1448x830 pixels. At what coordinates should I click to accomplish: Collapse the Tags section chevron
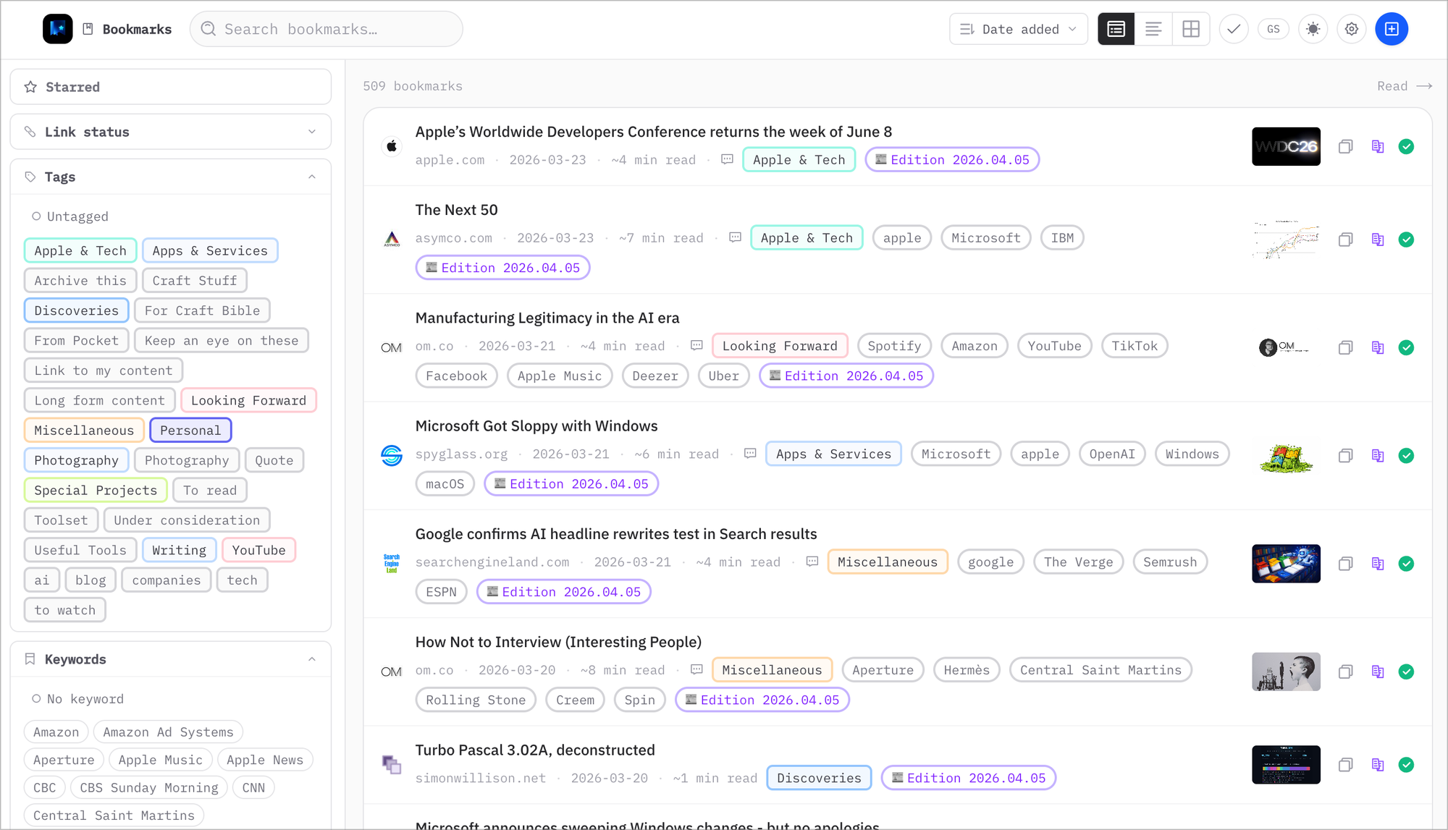click(311, 177)
